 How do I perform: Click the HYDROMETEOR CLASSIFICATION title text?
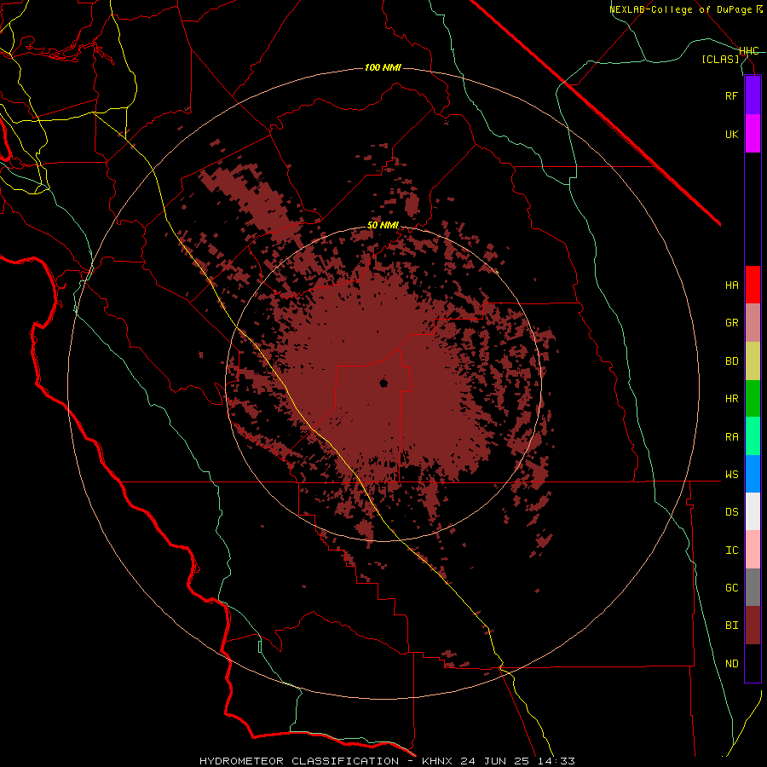(299, 761)
